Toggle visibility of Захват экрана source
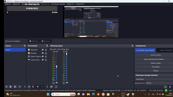The width and height of the screenshot is (173, 97). click(43, 56)
